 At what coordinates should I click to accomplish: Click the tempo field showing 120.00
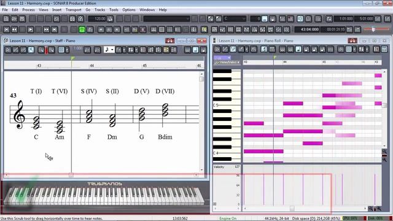coord(97,19)
